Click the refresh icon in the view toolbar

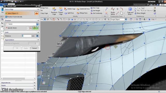click(x=137, y=19)
